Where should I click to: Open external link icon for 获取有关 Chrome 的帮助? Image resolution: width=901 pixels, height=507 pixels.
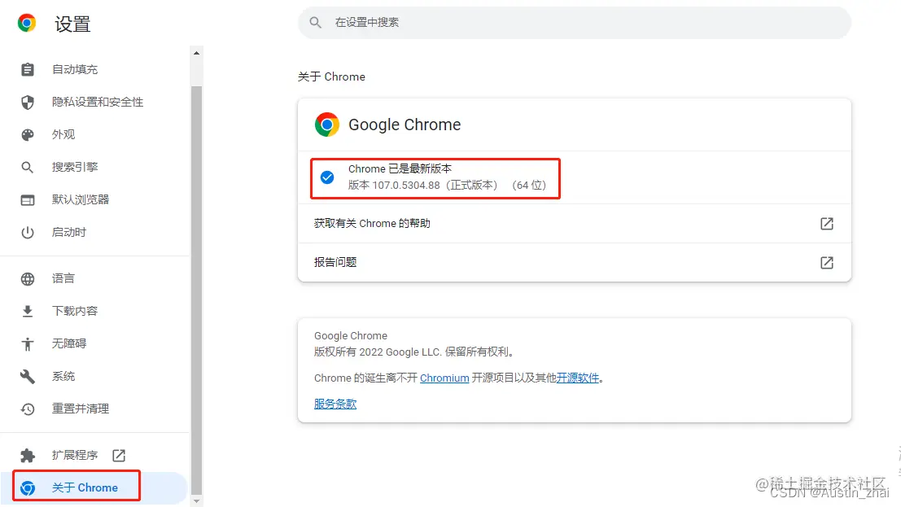(x=826, y=224)
